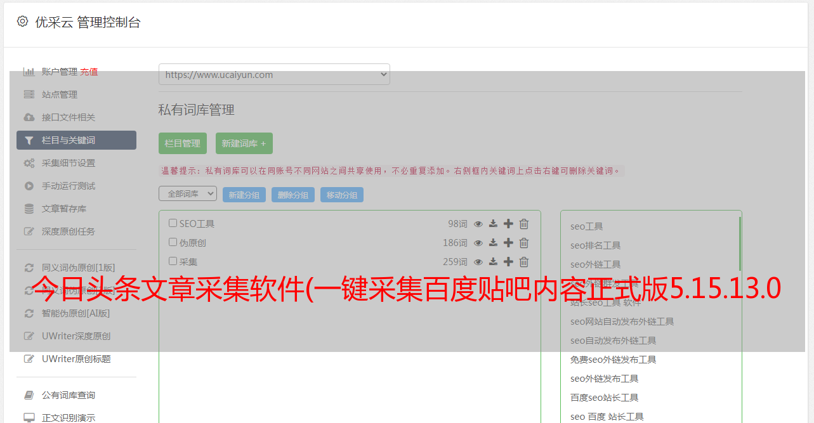
Task: Select keyword seo外链工具 in right list
Action: pyautogui.click(x=596, y=264)
